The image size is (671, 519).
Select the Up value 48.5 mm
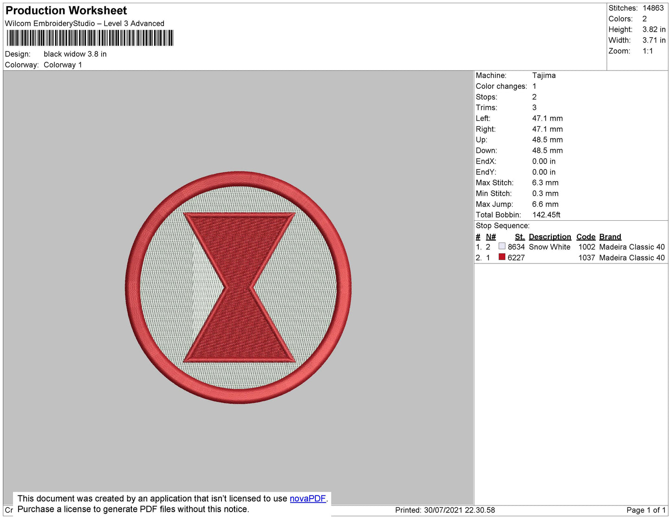coord(547,140)
